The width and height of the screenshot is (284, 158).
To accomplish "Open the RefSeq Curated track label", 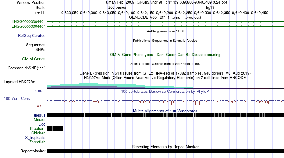I will click(x=32, y=35).
